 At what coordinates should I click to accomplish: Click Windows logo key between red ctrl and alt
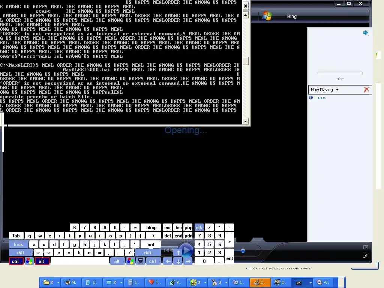(29, 261)
